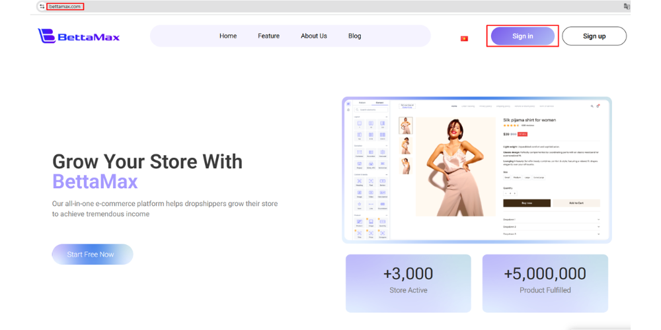The width and height of the screenshot is (661, 330).
Task: Expand Dropdown 1 in the product preview
Action: click(551, 219)
